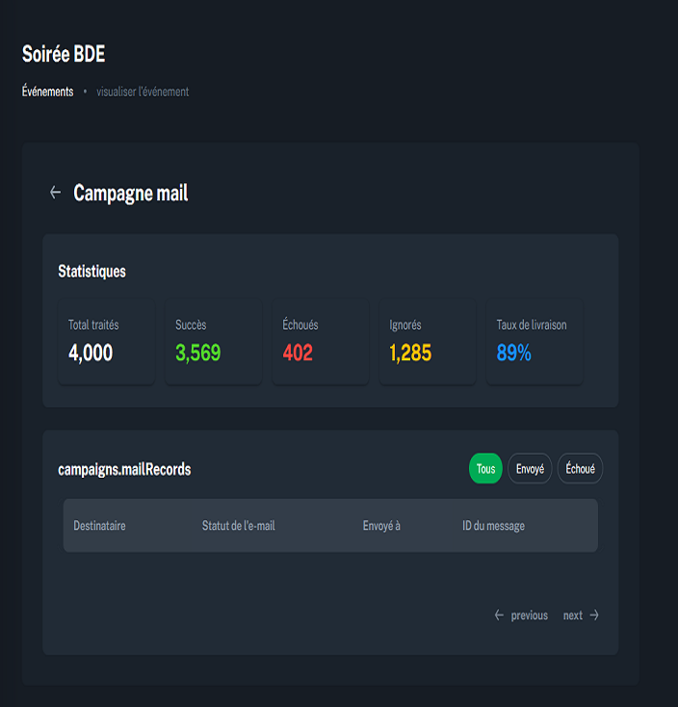
Task: Click the back arrow beside Campagne mail
Action: pyautogui.click(x=55, y=193)
